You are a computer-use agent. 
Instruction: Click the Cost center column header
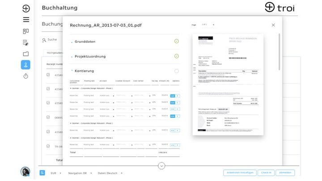[x=138, y=81]
